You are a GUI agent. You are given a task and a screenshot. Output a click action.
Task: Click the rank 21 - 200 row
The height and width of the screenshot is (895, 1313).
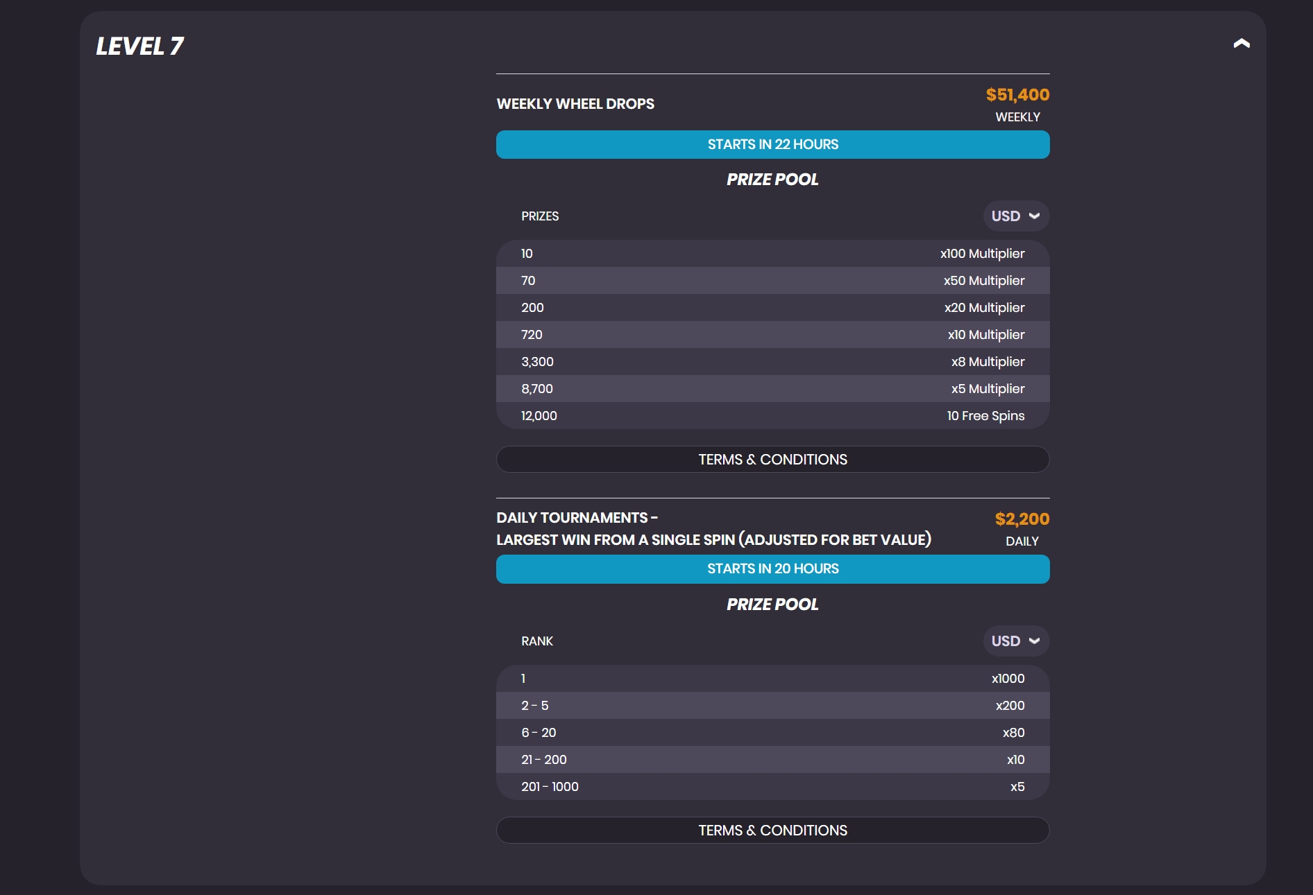click(772, 760)
